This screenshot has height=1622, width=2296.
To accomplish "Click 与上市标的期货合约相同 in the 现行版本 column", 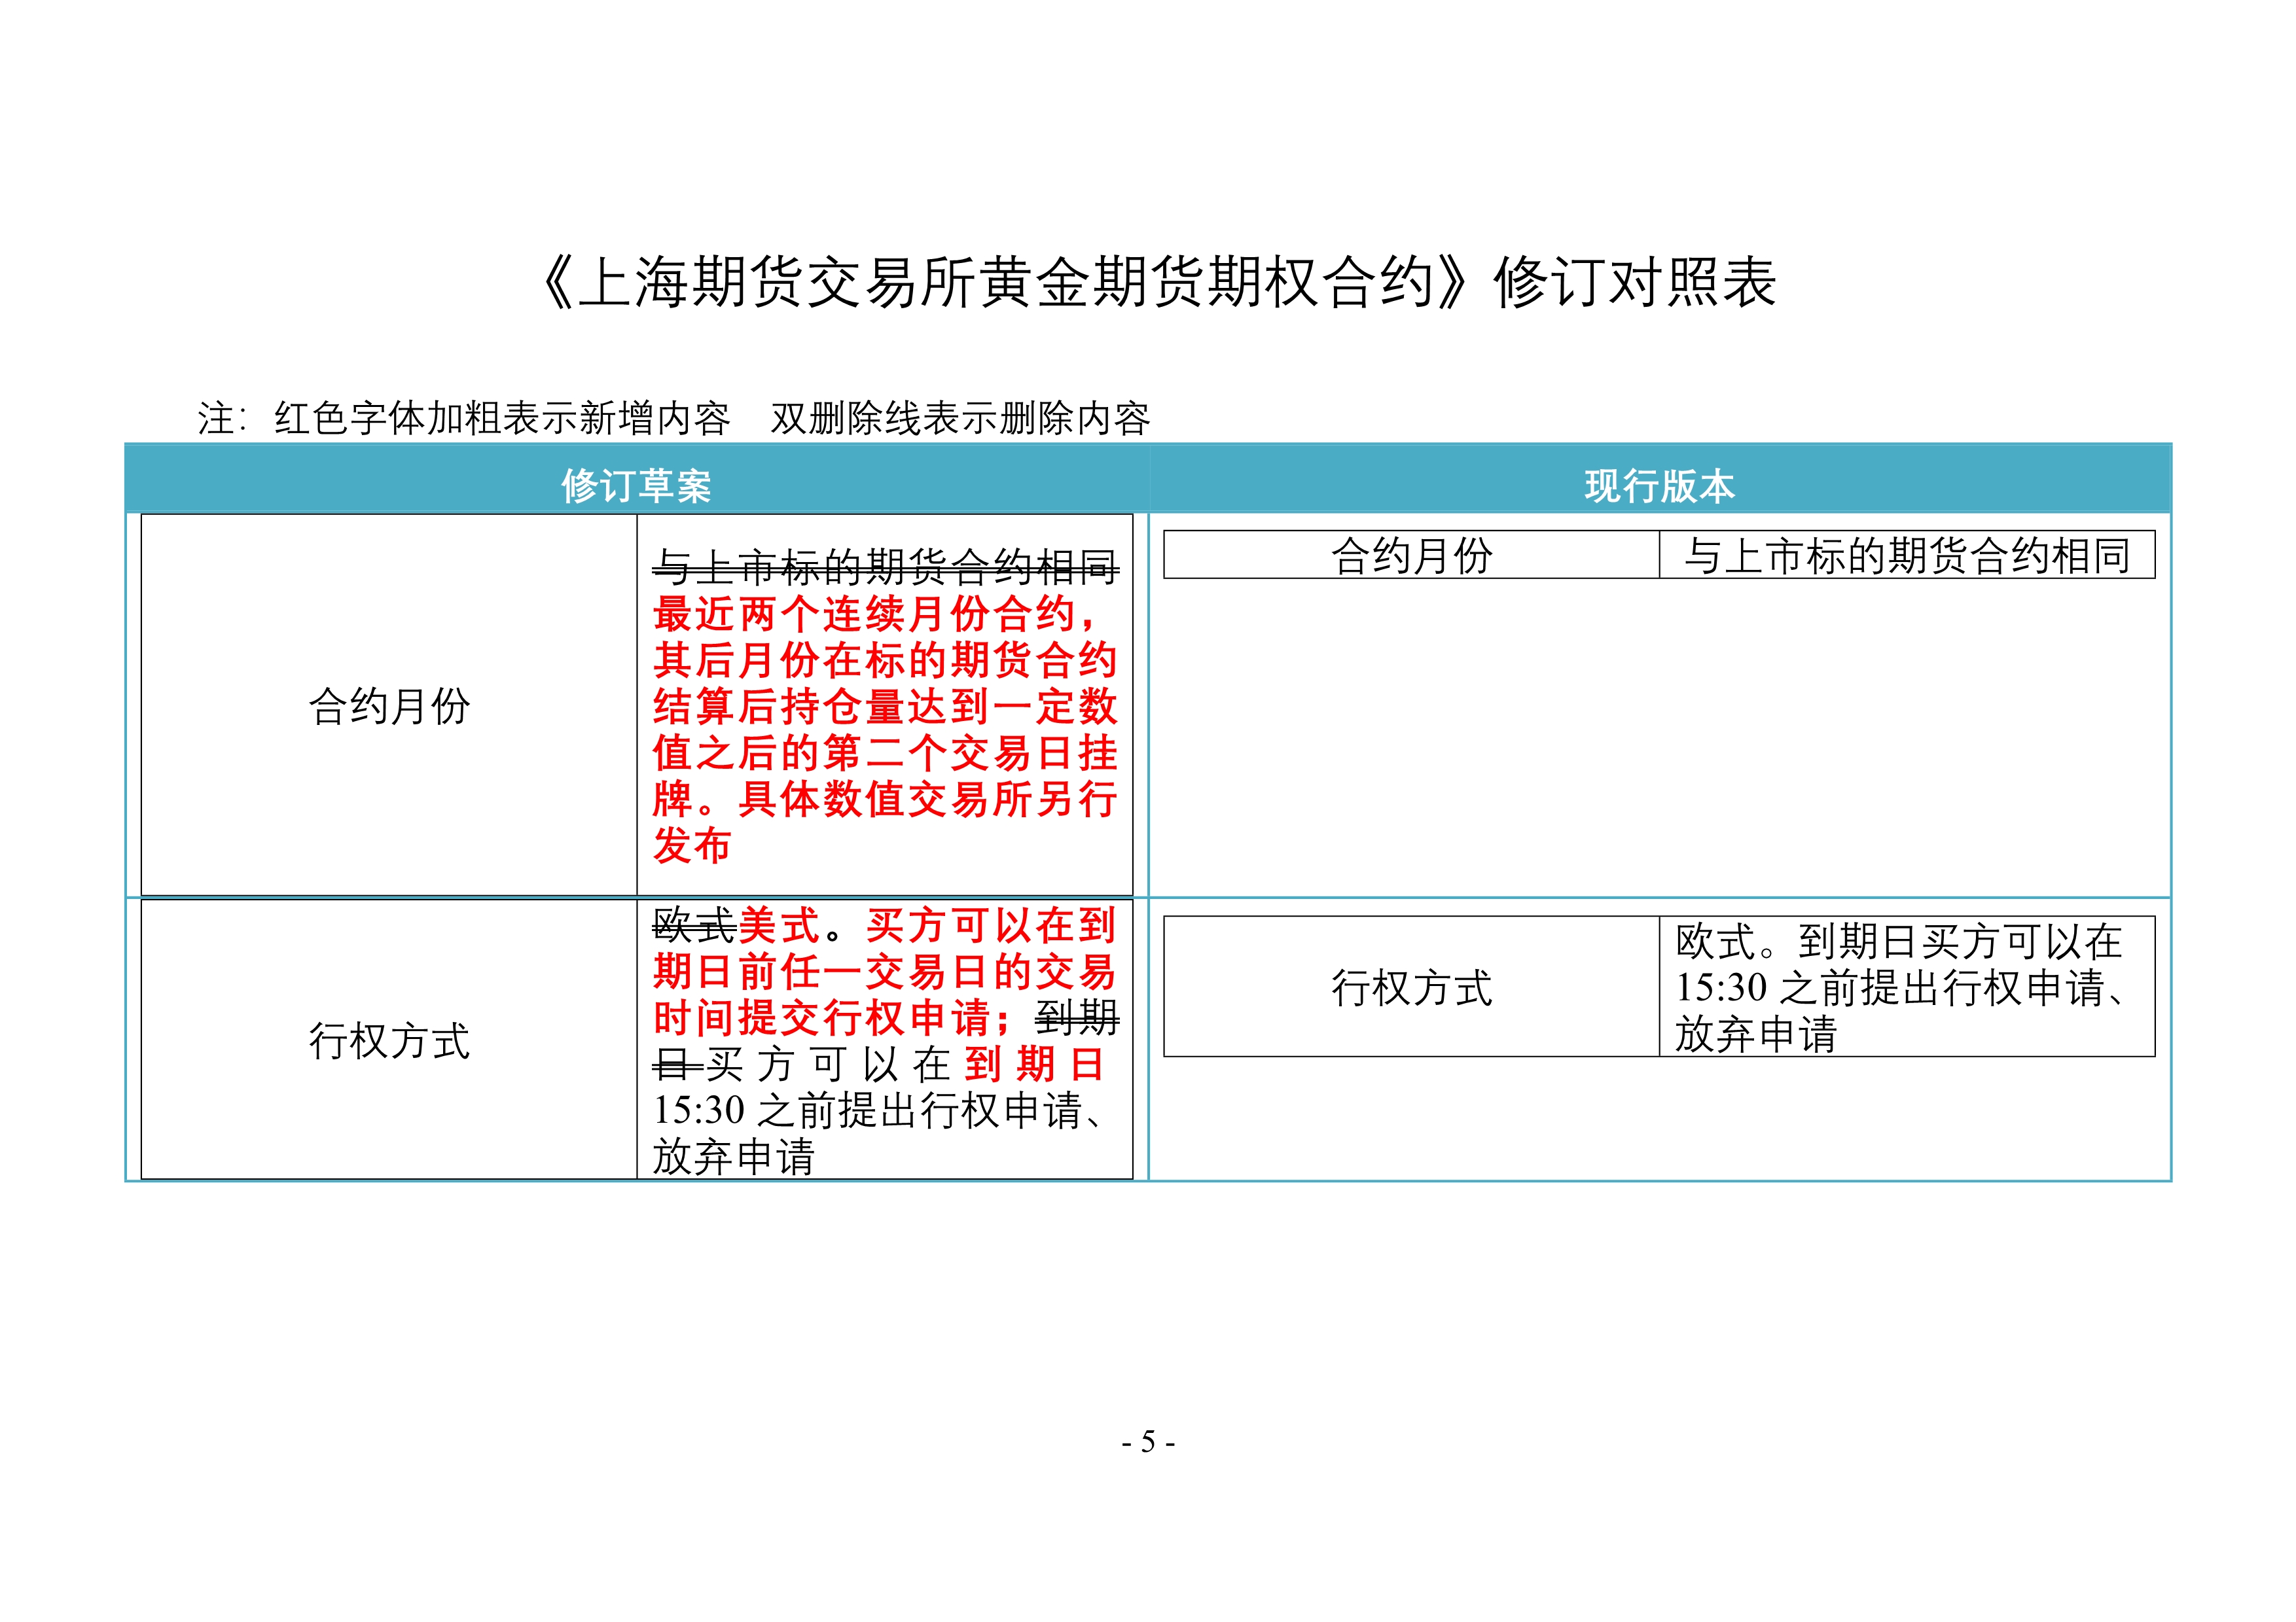I will click(1907, 555).
